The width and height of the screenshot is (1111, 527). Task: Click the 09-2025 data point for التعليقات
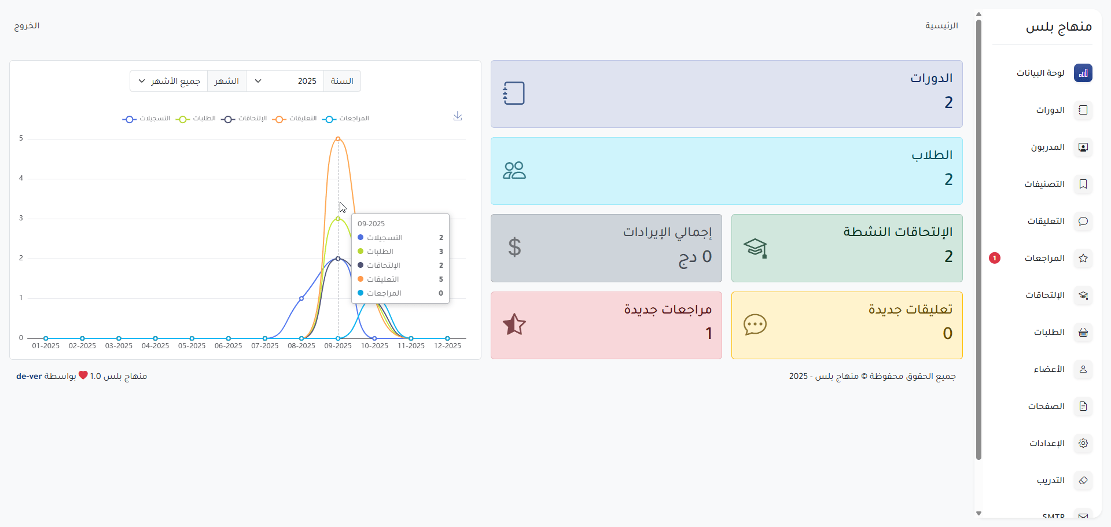pyautogui.click(x=338, y=139)
